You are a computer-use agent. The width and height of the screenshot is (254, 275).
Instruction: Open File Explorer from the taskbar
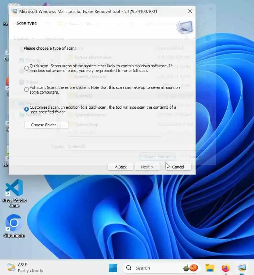[210, 268]
